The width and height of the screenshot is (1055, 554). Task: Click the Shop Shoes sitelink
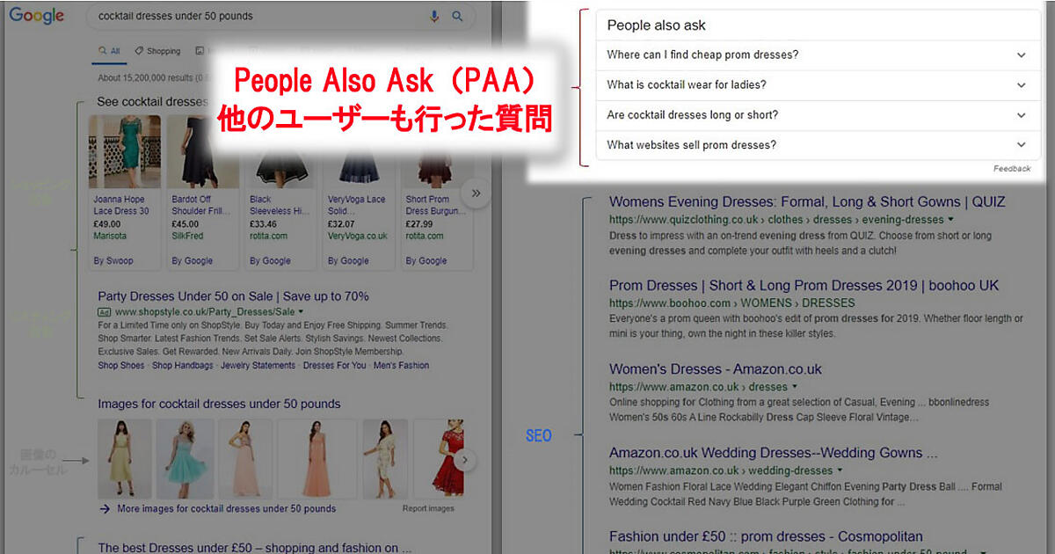(x=121, y=365)
